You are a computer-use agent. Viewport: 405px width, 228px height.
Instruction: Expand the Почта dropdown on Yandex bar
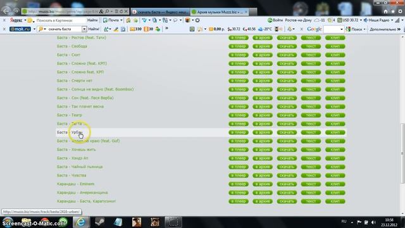click(121, 20)
